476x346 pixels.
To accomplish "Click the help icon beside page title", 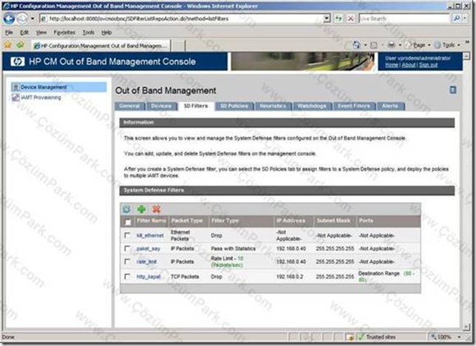I will [x=452, y=90].
